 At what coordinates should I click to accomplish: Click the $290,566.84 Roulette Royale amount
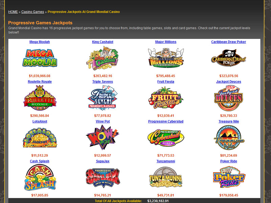(x=40, y=116)
